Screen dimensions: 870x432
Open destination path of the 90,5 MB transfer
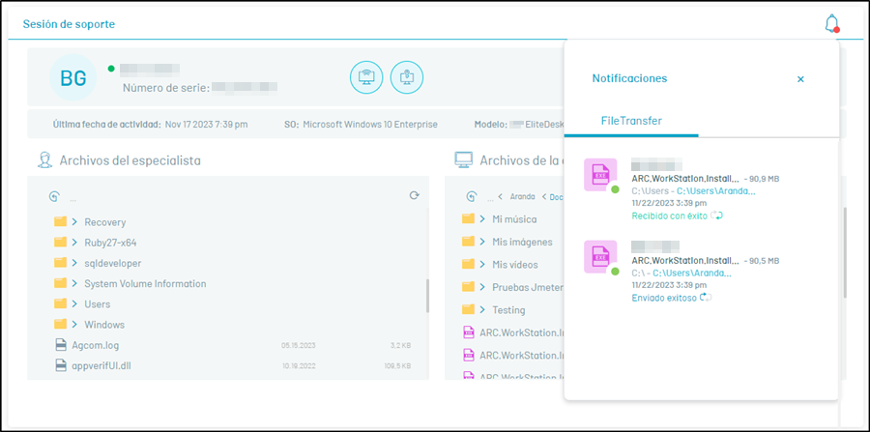[692, 273]
